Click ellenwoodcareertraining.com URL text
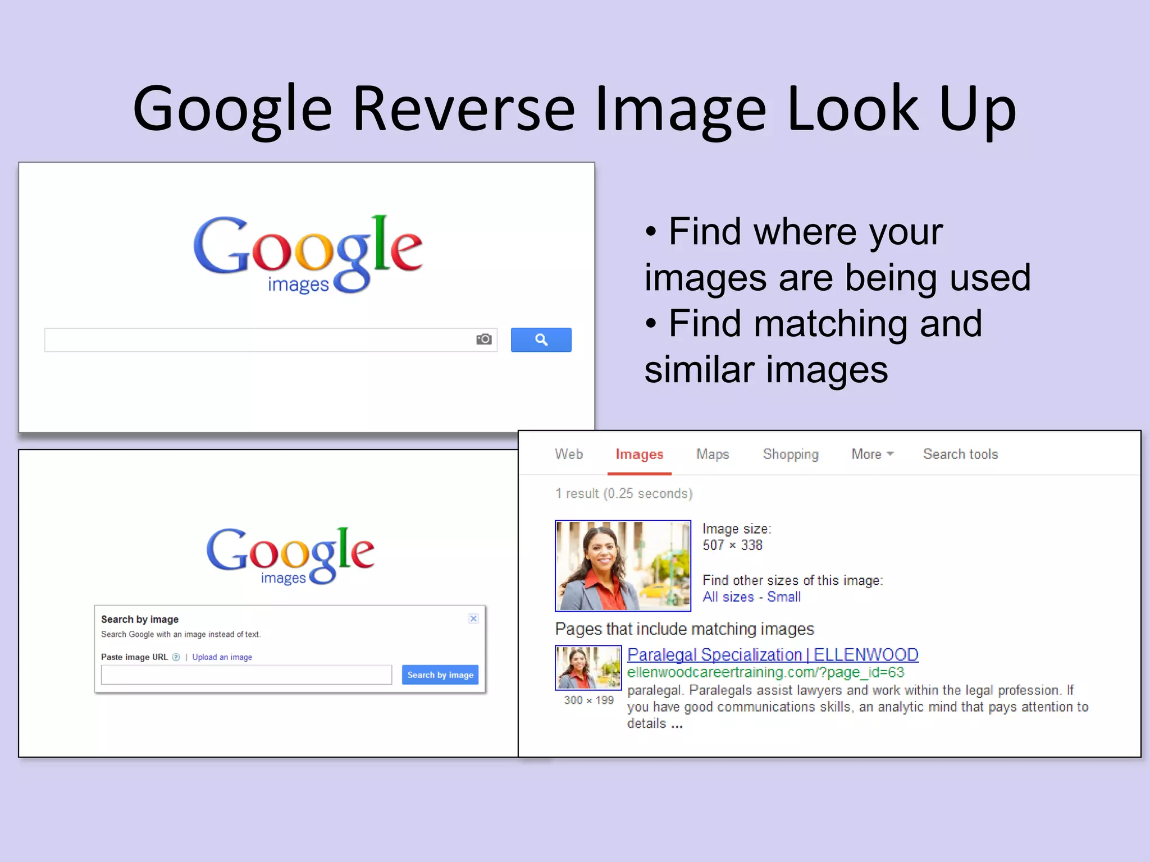 (766, 672)
